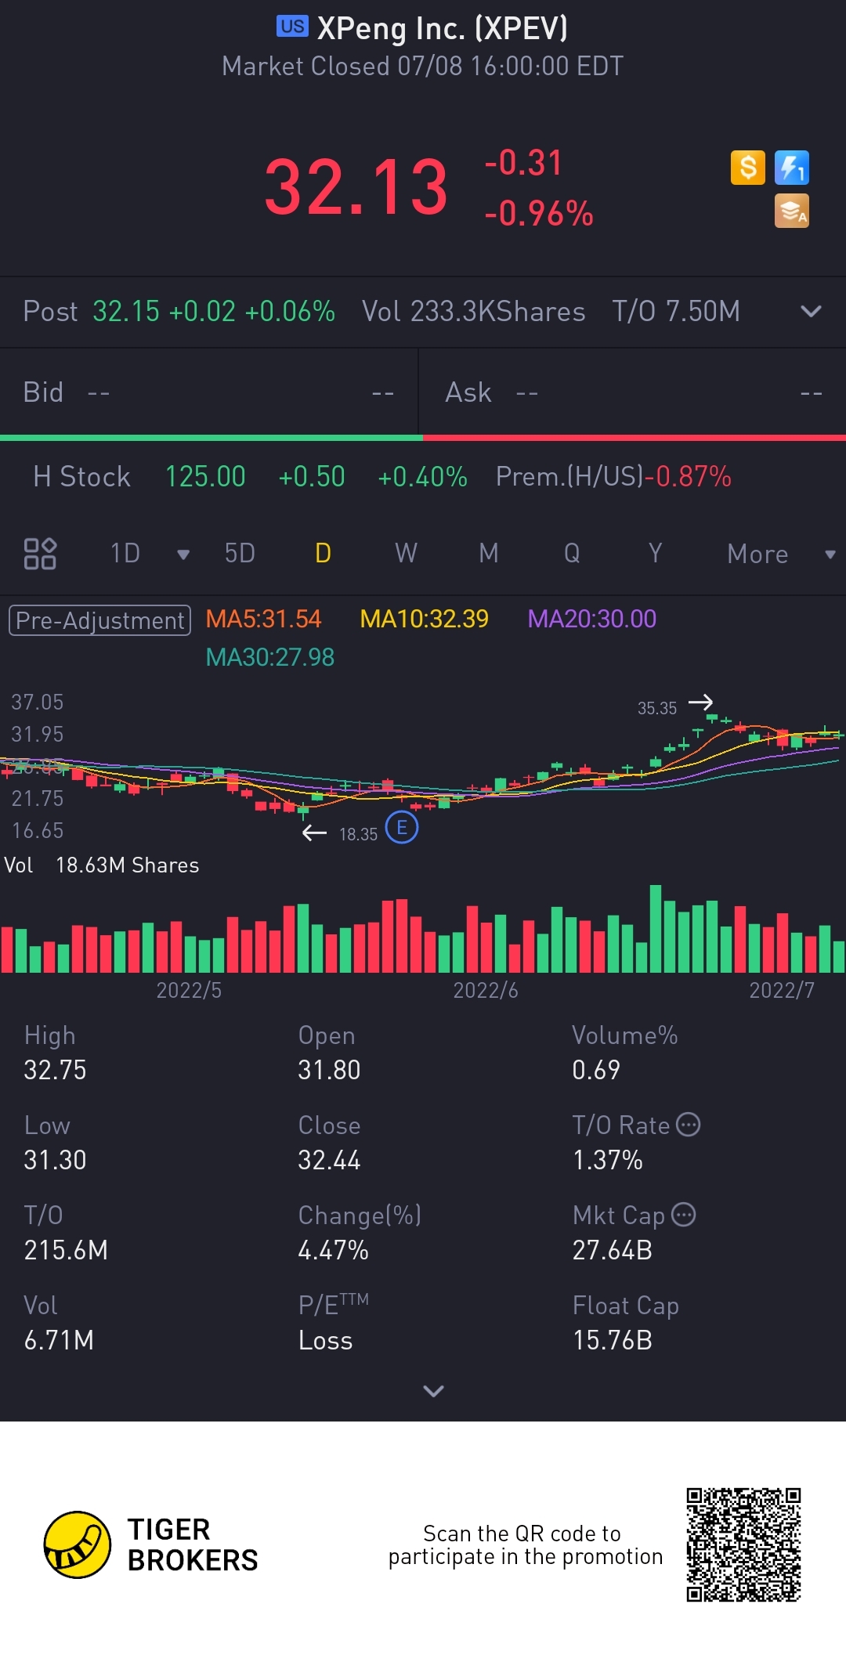Tap the E earnings marker on chart

click(402, 828)
